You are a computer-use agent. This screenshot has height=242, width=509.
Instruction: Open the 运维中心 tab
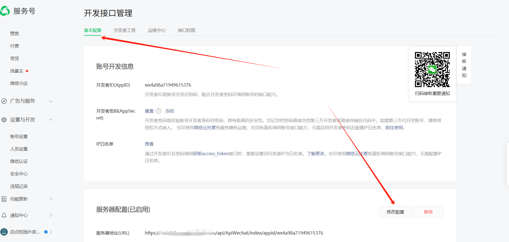tap(157, 30)
